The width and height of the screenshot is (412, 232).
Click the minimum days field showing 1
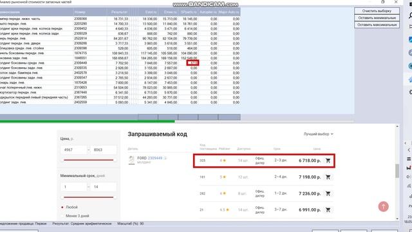coord(73,187)
